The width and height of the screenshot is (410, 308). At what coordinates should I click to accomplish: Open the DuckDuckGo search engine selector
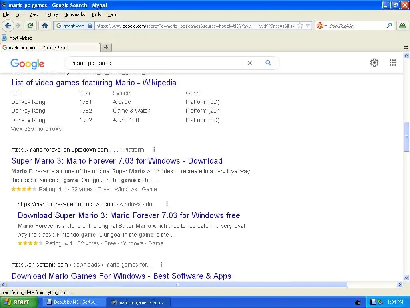[322, 26]
